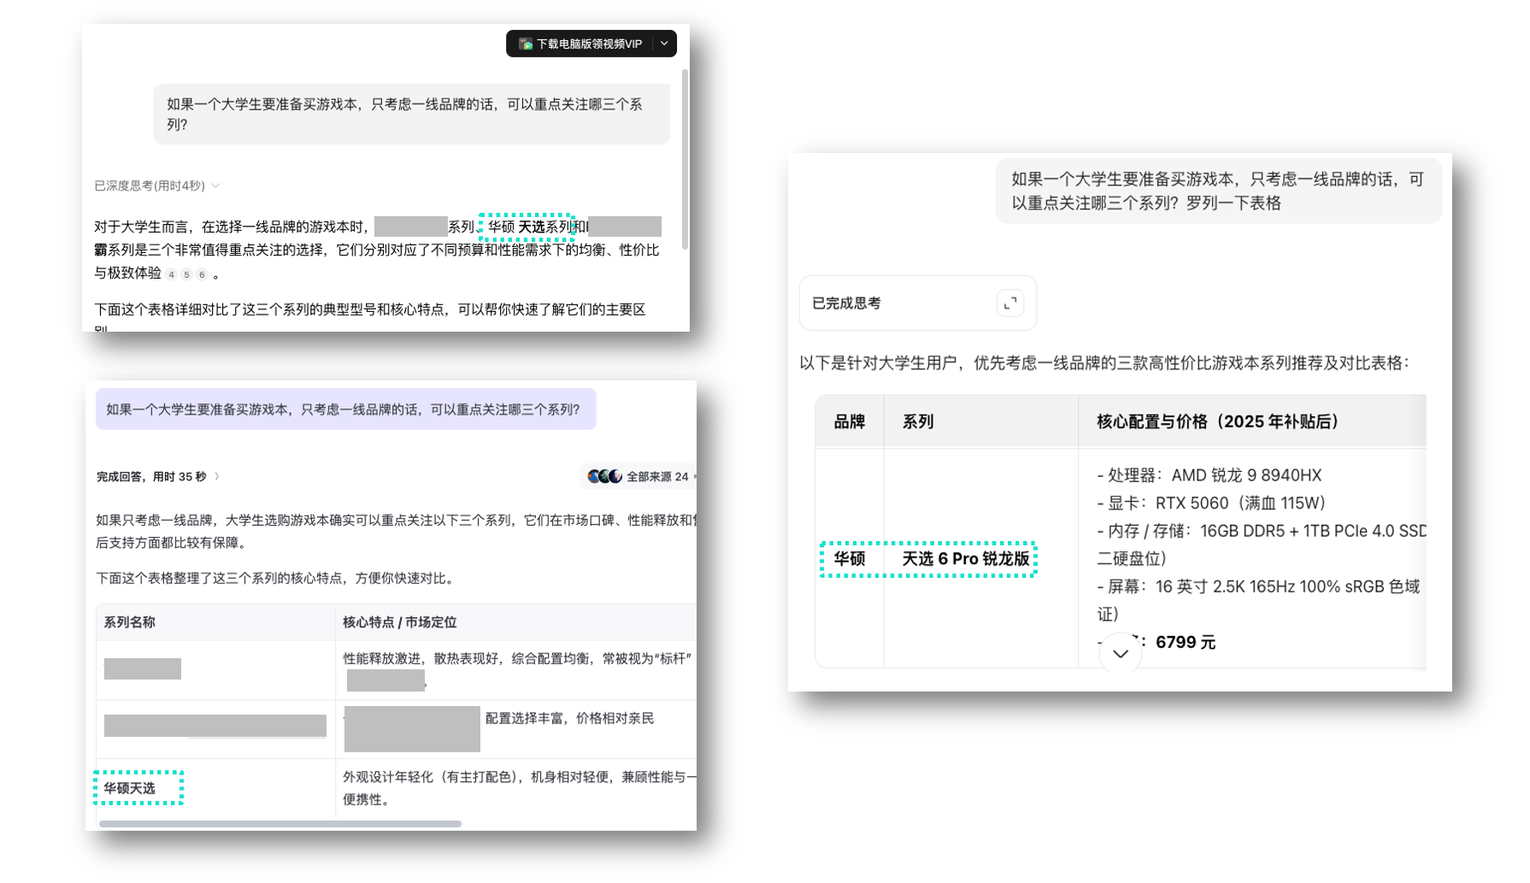Viewport: 1530px width, 883px height.
Task: Click the round scroll-down arrow button
Action: [1120, 653]
